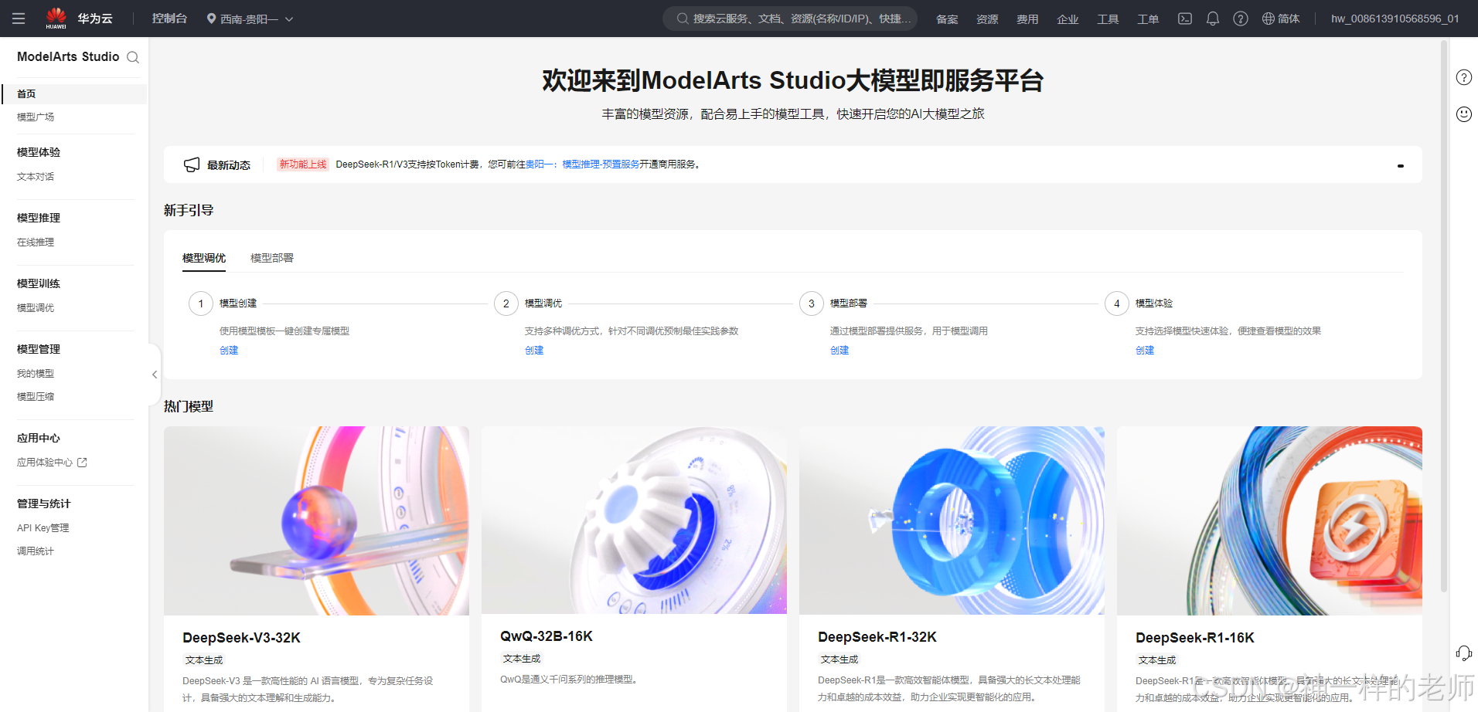This screenshot has height=712, width=1478.
Task: Open the 企业 top menu
Action: coord(1068,19)
